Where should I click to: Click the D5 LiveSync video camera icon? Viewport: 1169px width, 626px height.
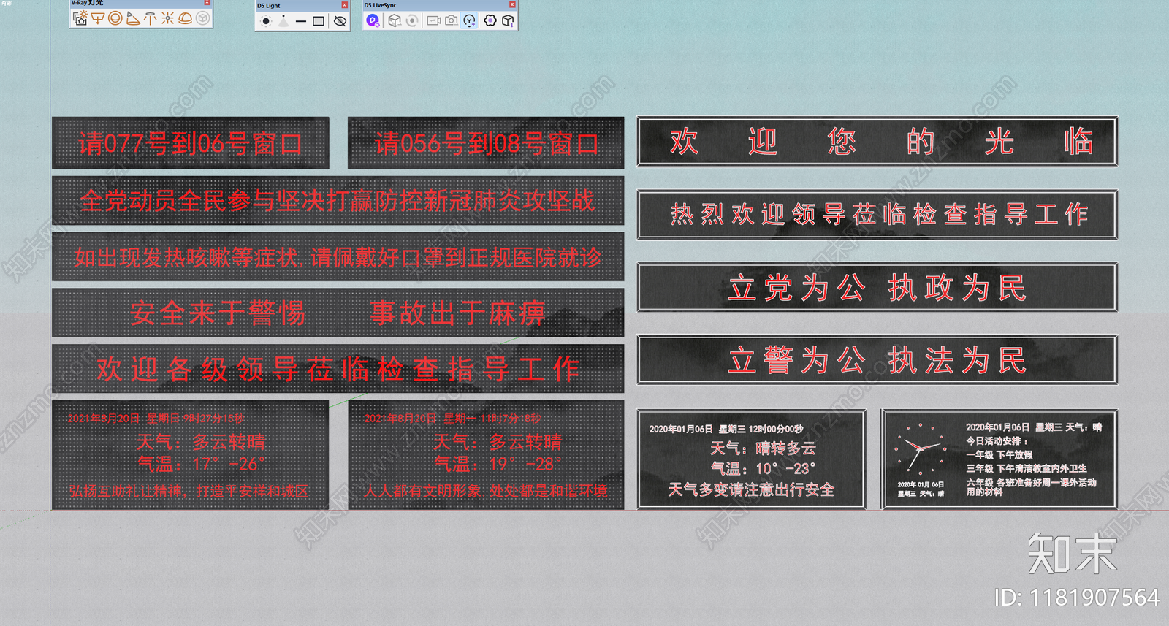click(x=433, y=20)
